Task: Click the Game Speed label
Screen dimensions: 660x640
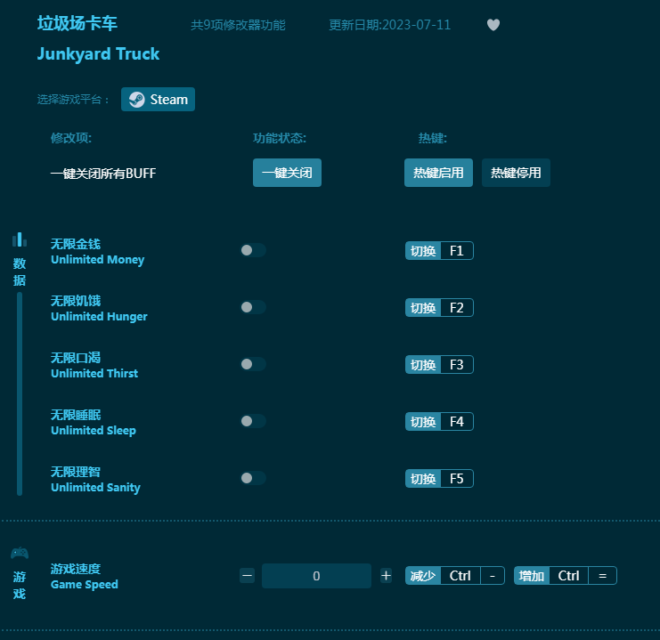Action: 85,585
